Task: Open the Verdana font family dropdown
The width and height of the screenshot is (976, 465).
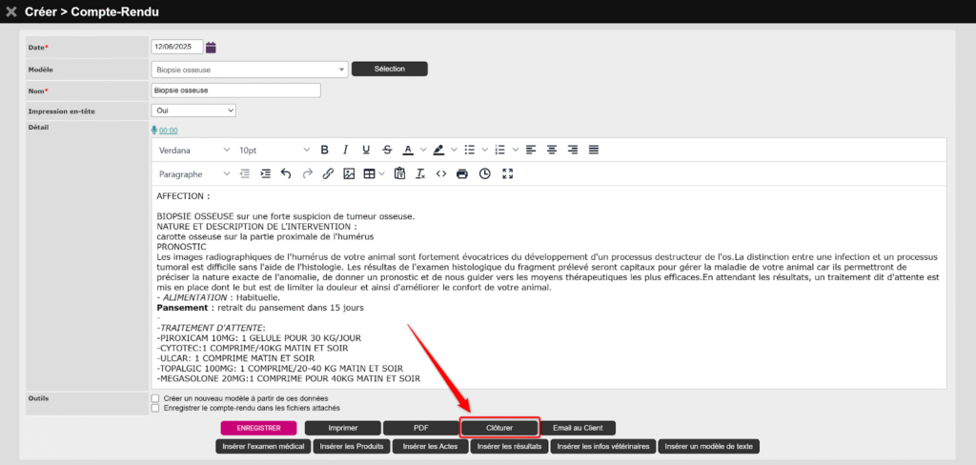Action: (194, 150)
